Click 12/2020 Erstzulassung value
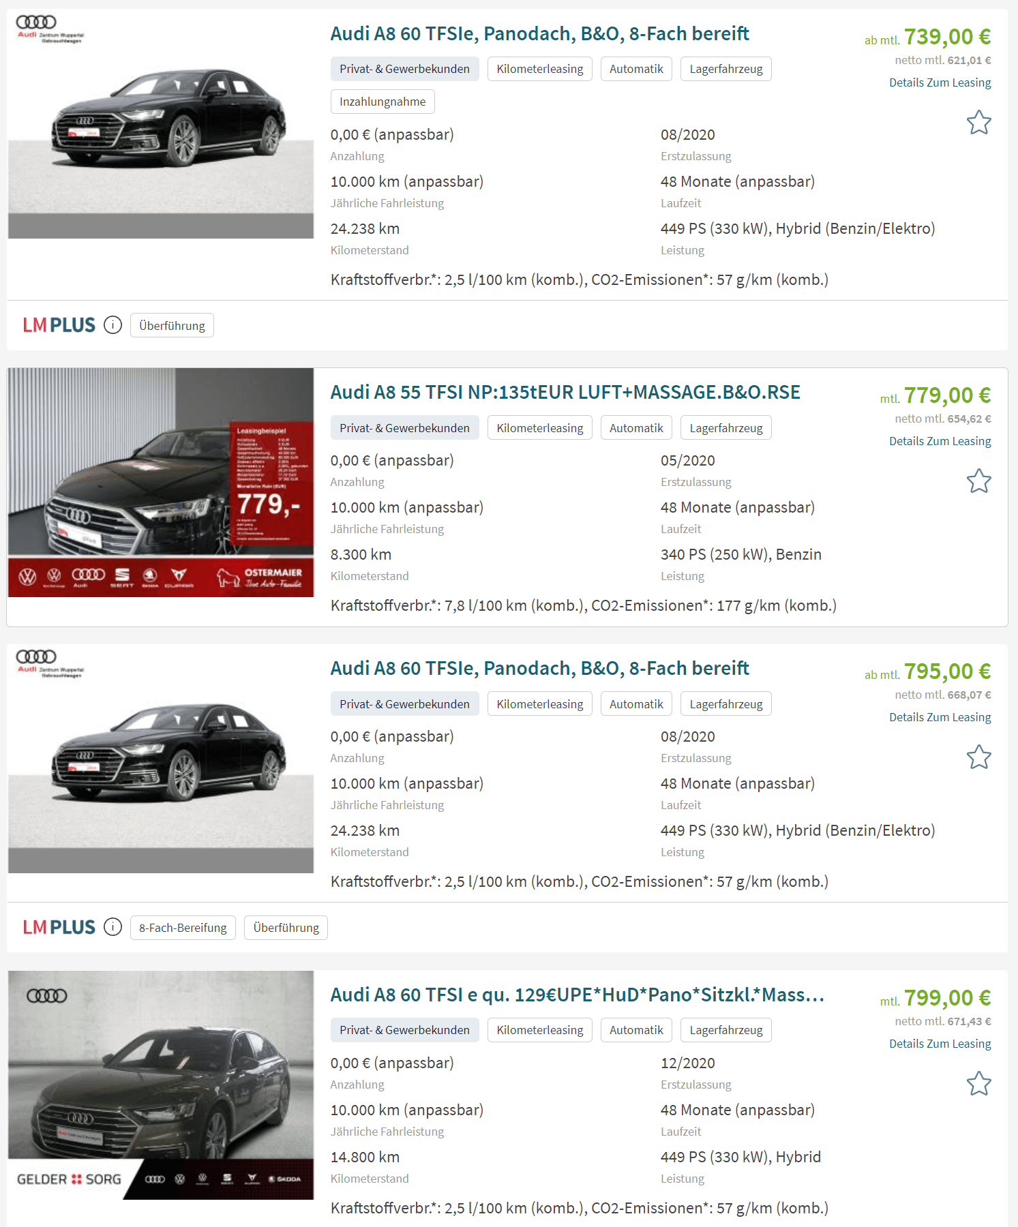 687,1063
